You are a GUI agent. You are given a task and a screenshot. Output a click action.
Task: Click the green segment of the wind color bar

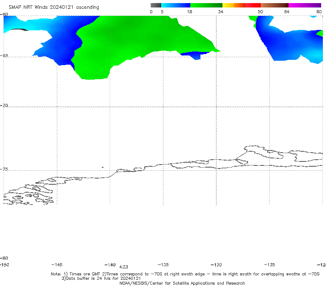click(206, 5)
